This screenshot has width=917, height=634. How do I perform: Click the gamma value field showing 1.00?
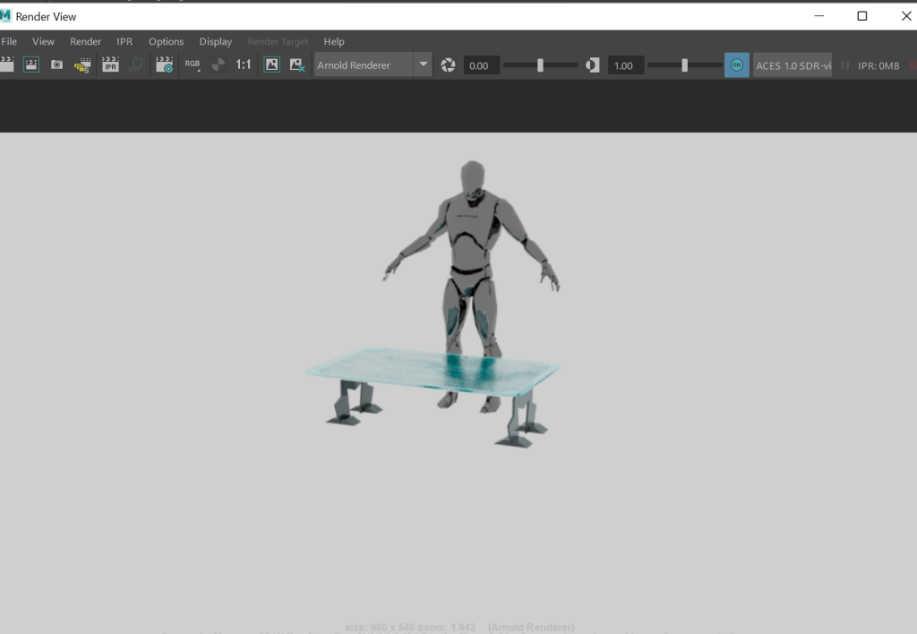click(x=625, y=65)
